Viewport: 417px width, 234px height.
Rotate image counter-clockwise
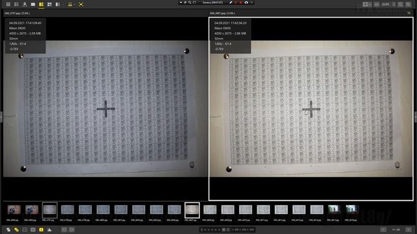64,229
